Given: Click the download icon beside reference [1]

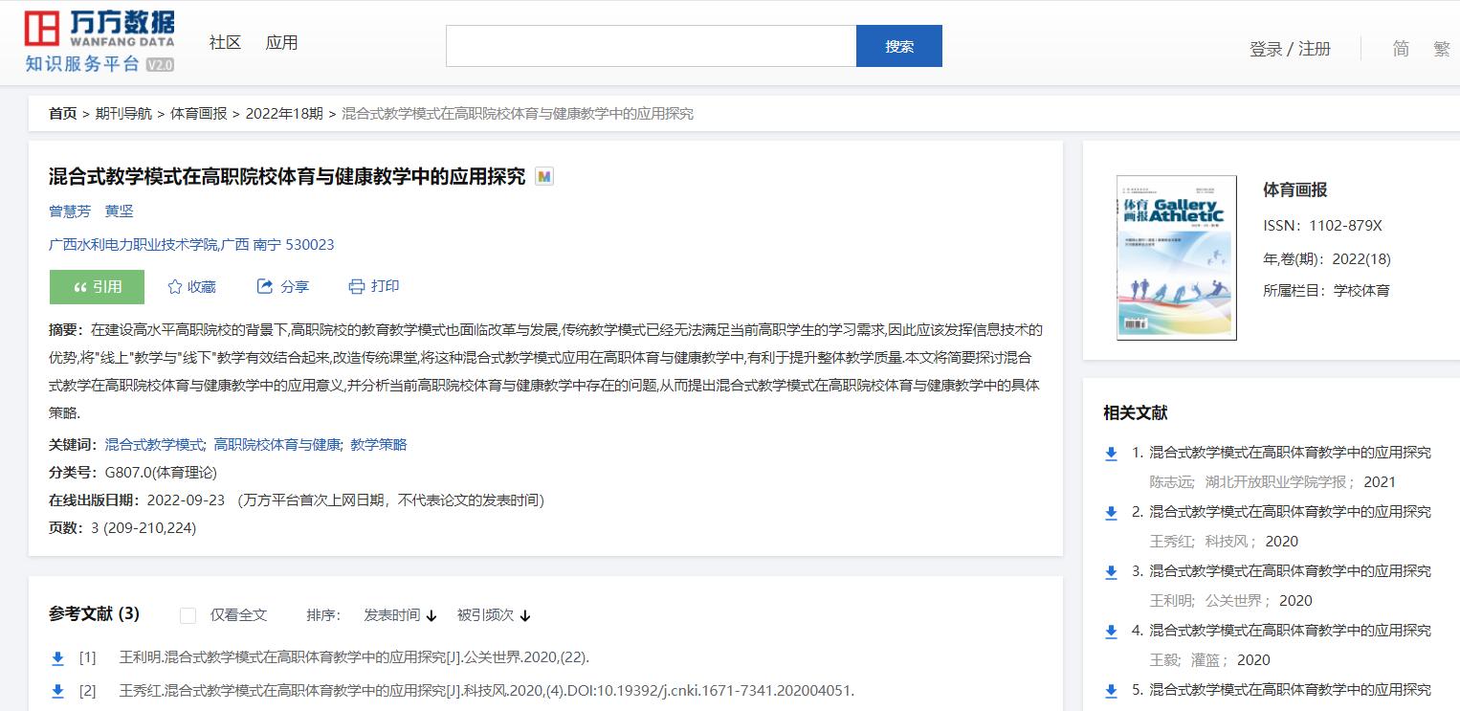Looking at the screenshot, I should point(56,658).
